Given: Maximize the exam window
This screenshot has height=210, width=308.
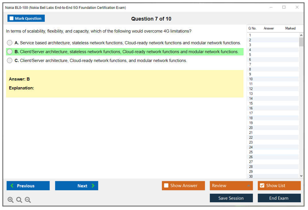Looking at the screenshot, I should [x=284, y=7].
